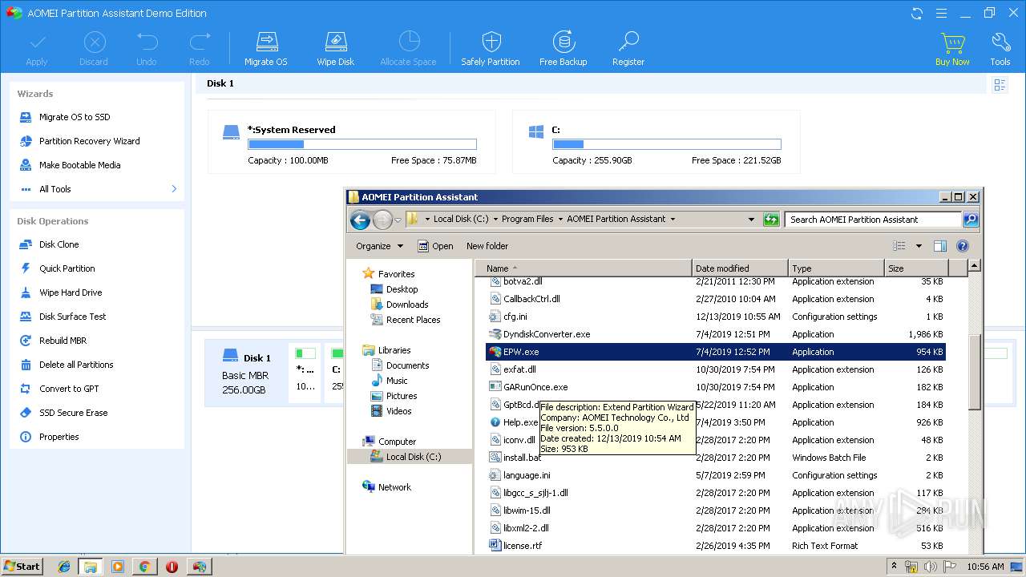Click the System Reserved partition usage bar

click(362, 145)
